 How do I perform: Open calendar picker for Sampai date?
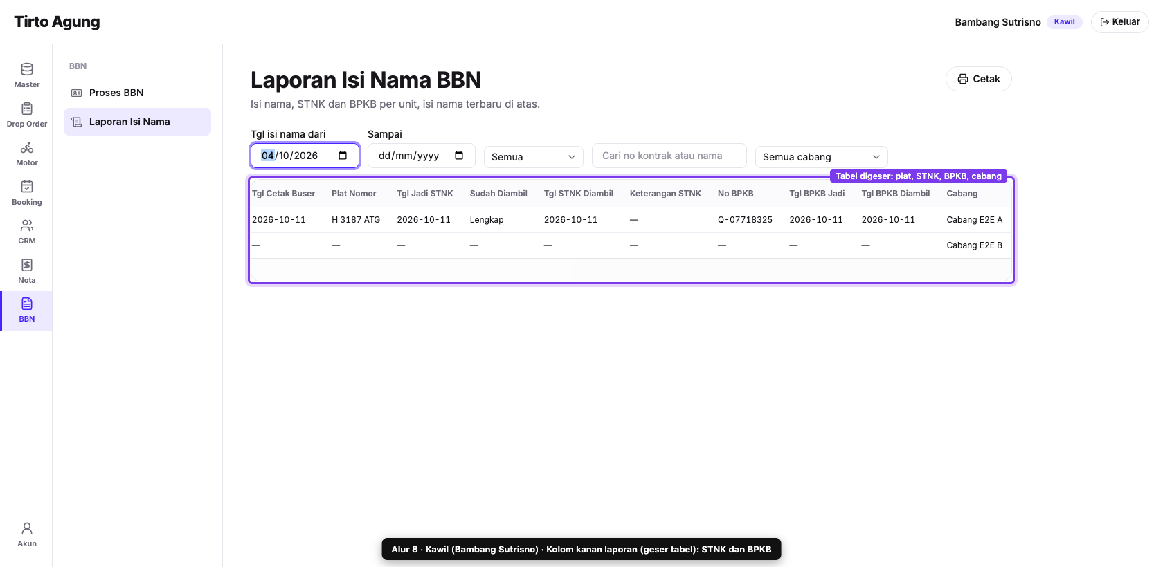[x=459, y=156]
